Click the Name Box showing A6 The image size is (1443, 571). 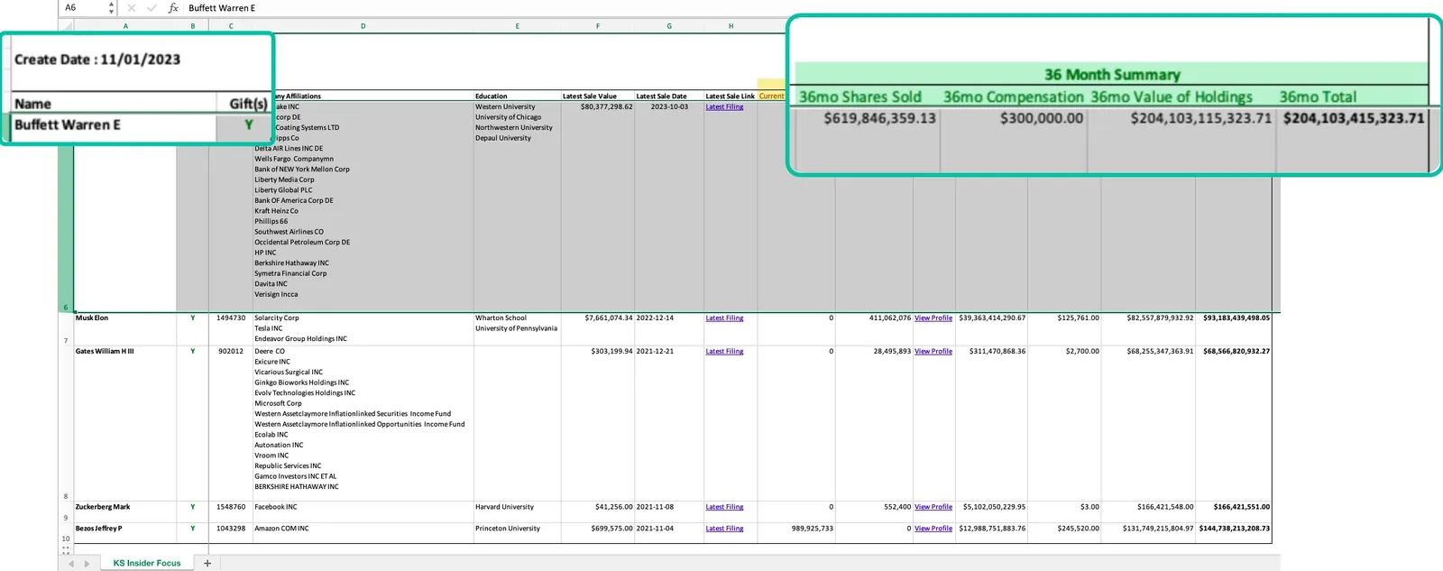click(x=83, y=8)
